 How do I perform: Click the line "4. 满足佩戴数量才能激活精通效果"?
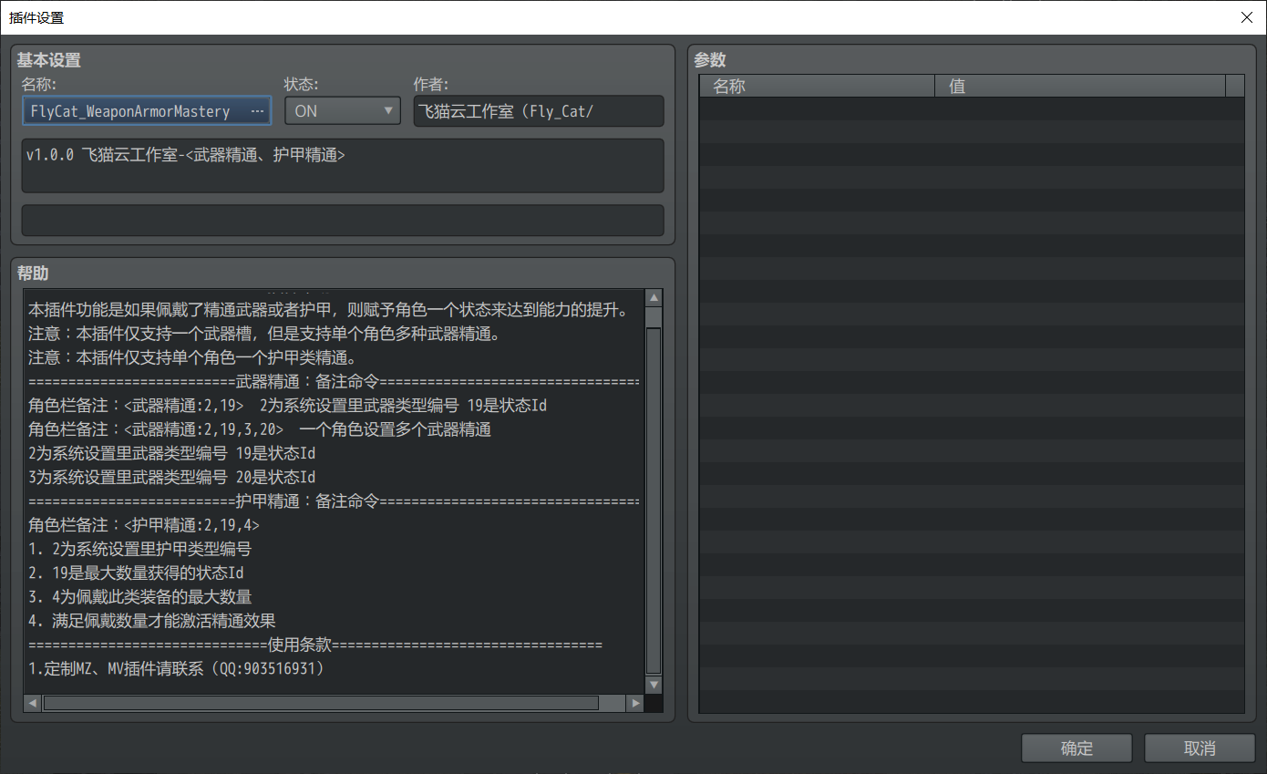coord(152,621)
